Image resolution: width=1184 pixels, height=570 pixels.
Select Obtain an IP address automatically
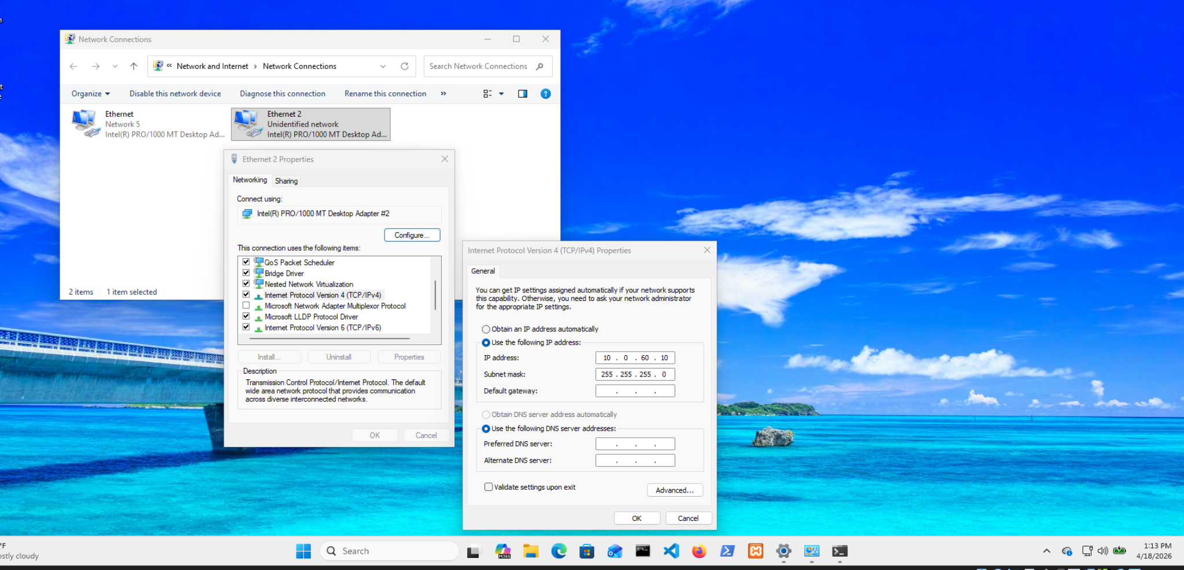pyautogui.click(x=486, y=329)
